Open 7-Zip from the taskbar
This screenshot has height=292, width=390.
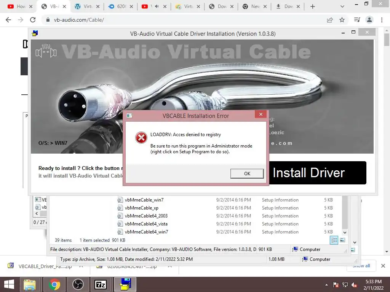[101, 284]
